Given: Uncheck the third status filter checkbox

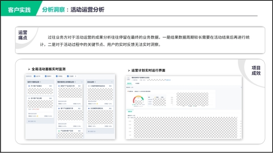Looking at the screenshot, I should tap(57, 76).
